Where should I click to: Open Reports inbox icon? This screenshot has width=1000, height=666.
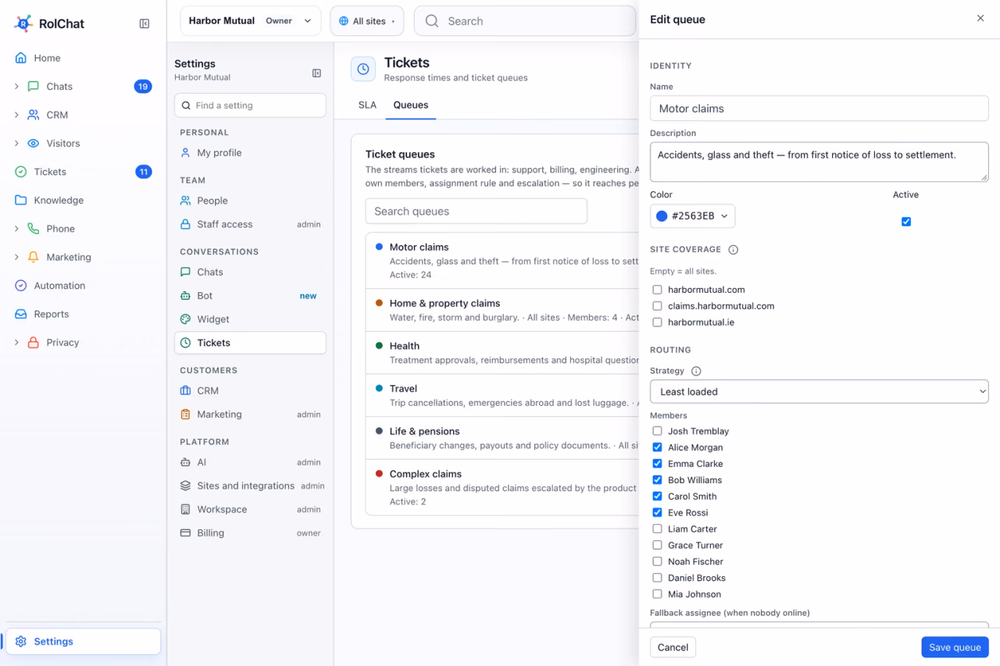[21, 314]
